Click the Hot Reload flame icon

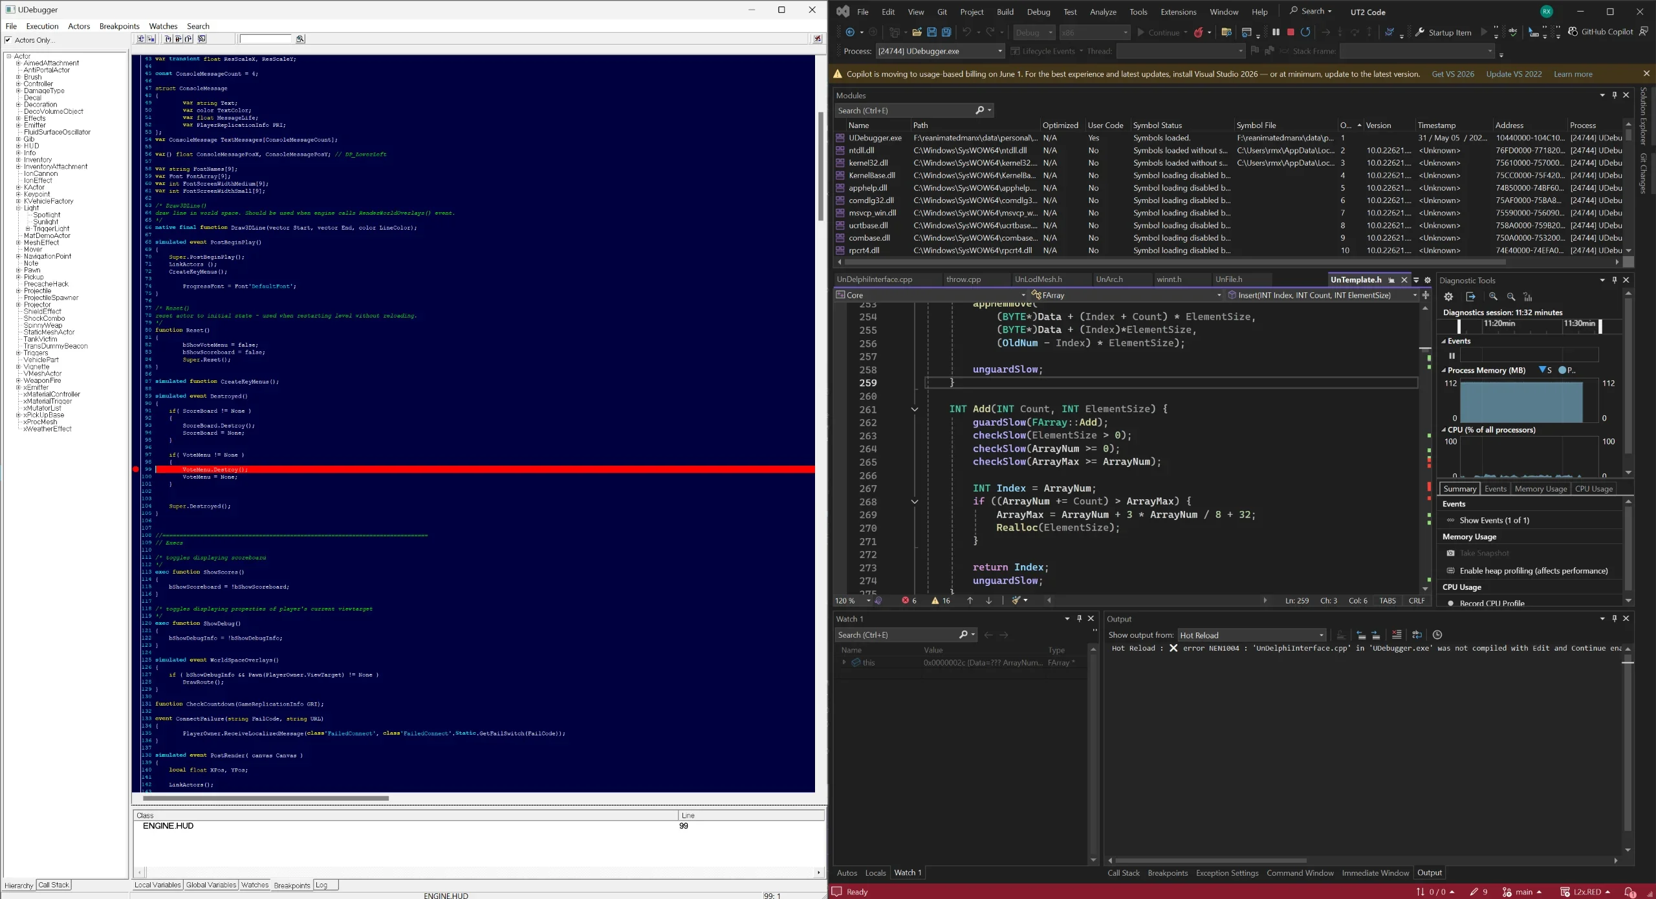(x=1199, y=32)
